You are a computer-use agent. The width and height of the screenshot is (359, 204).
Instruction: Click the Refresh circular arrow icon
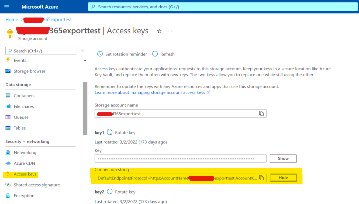click(155, 54)
